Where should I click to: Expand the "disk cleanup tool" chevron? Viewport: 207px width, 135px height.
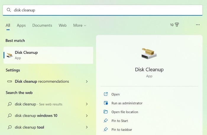(87, 127)
